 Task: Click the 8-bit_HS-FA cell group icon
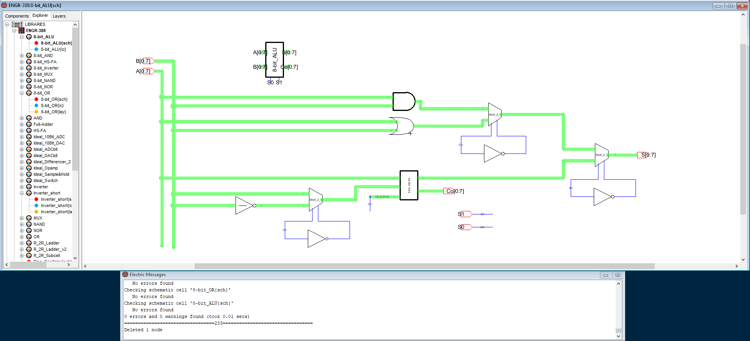pos(29,62)
